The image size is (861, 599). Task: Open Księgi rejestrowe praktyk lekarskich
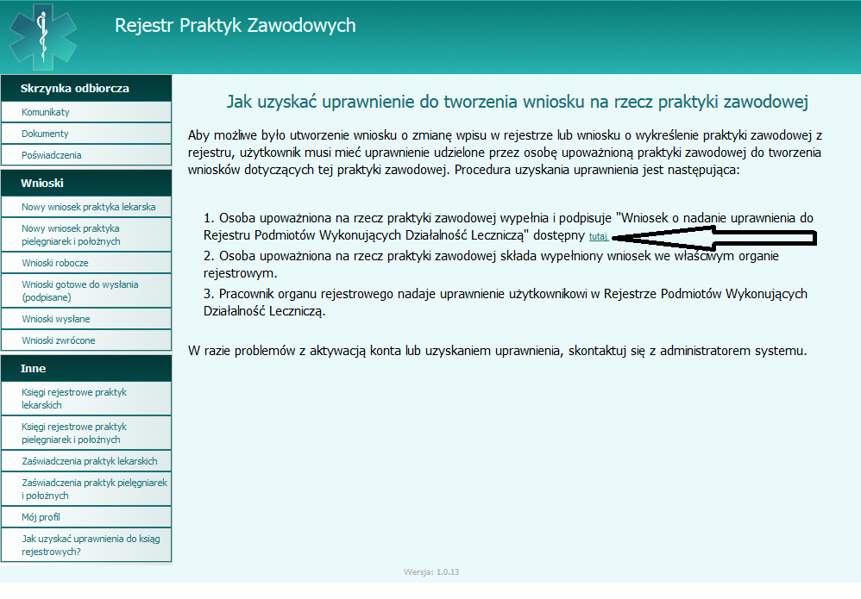pos(86,398)
